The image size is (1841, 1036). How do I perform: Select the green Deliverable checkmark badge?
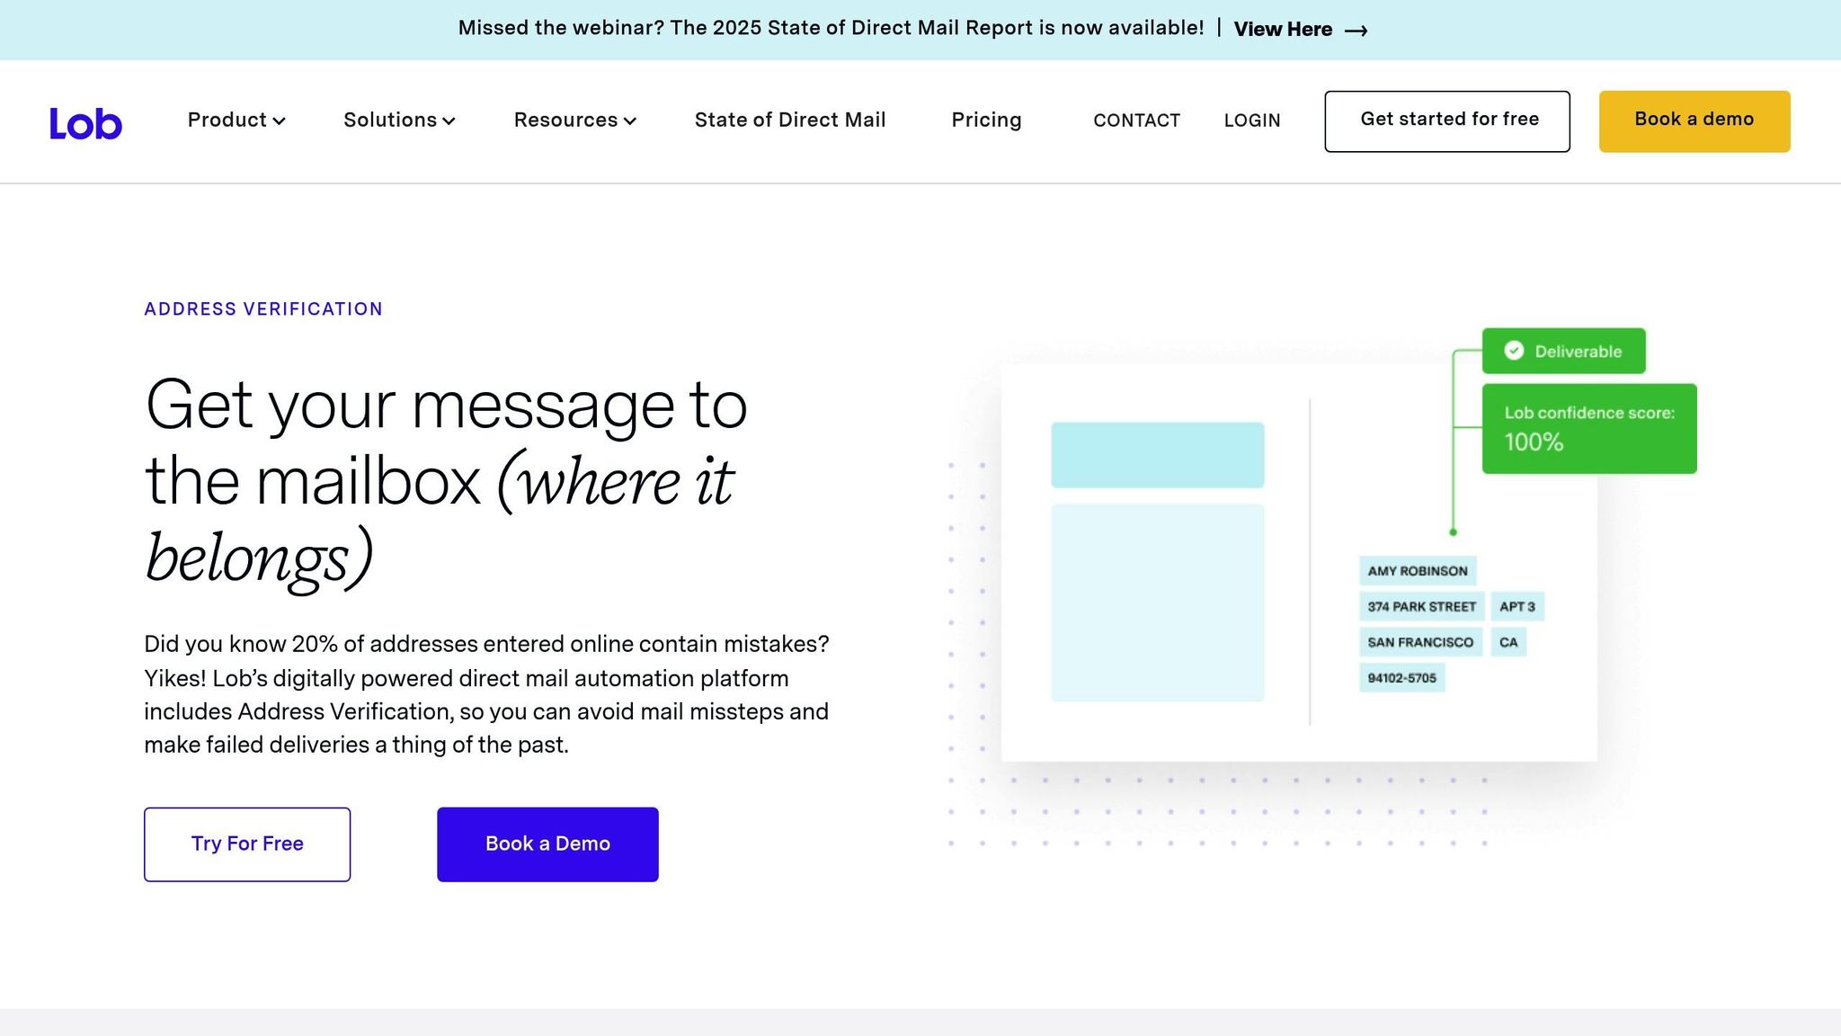click(x=1562, y=351)
